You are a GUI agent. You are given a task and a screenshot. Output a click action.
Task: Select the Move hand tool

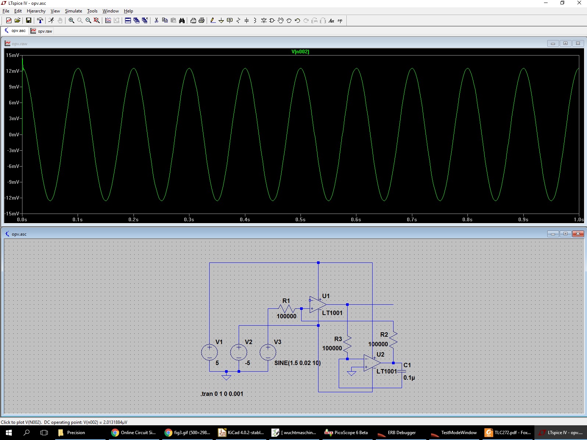(281, 21)
